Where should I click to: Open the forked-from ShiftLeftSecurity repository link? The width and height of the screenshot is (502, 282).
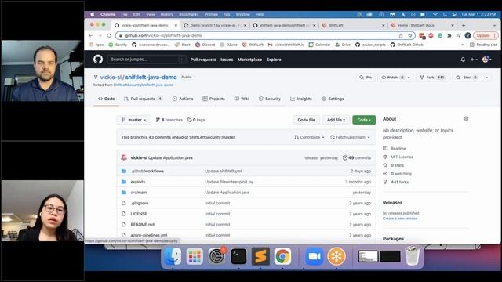[143, 85]
